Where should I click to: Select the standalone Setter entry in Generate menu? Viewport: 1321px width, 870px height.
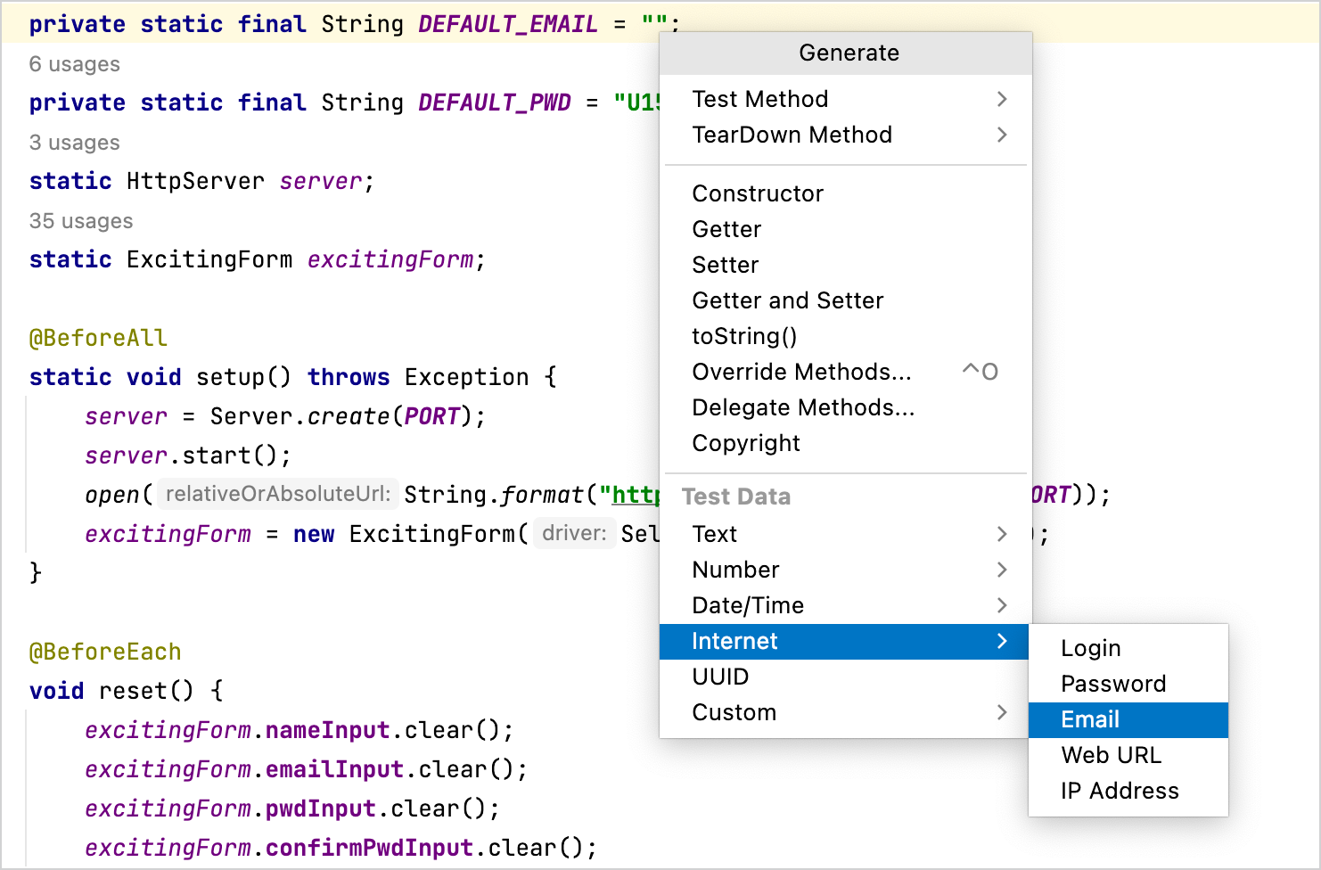tap(845, 265)
